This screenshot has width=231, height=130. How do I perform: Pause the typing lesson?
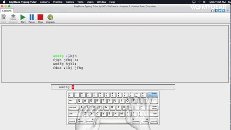(x=32, y=17)
